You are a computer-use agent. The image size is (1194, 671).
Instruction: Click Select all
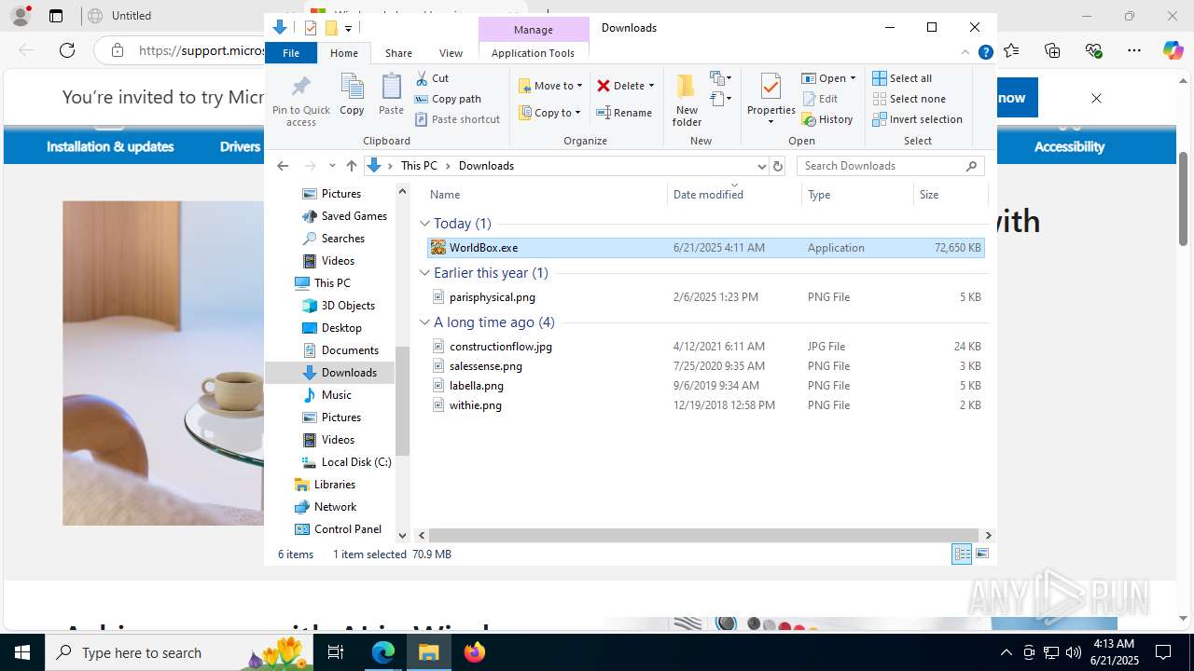902,78
